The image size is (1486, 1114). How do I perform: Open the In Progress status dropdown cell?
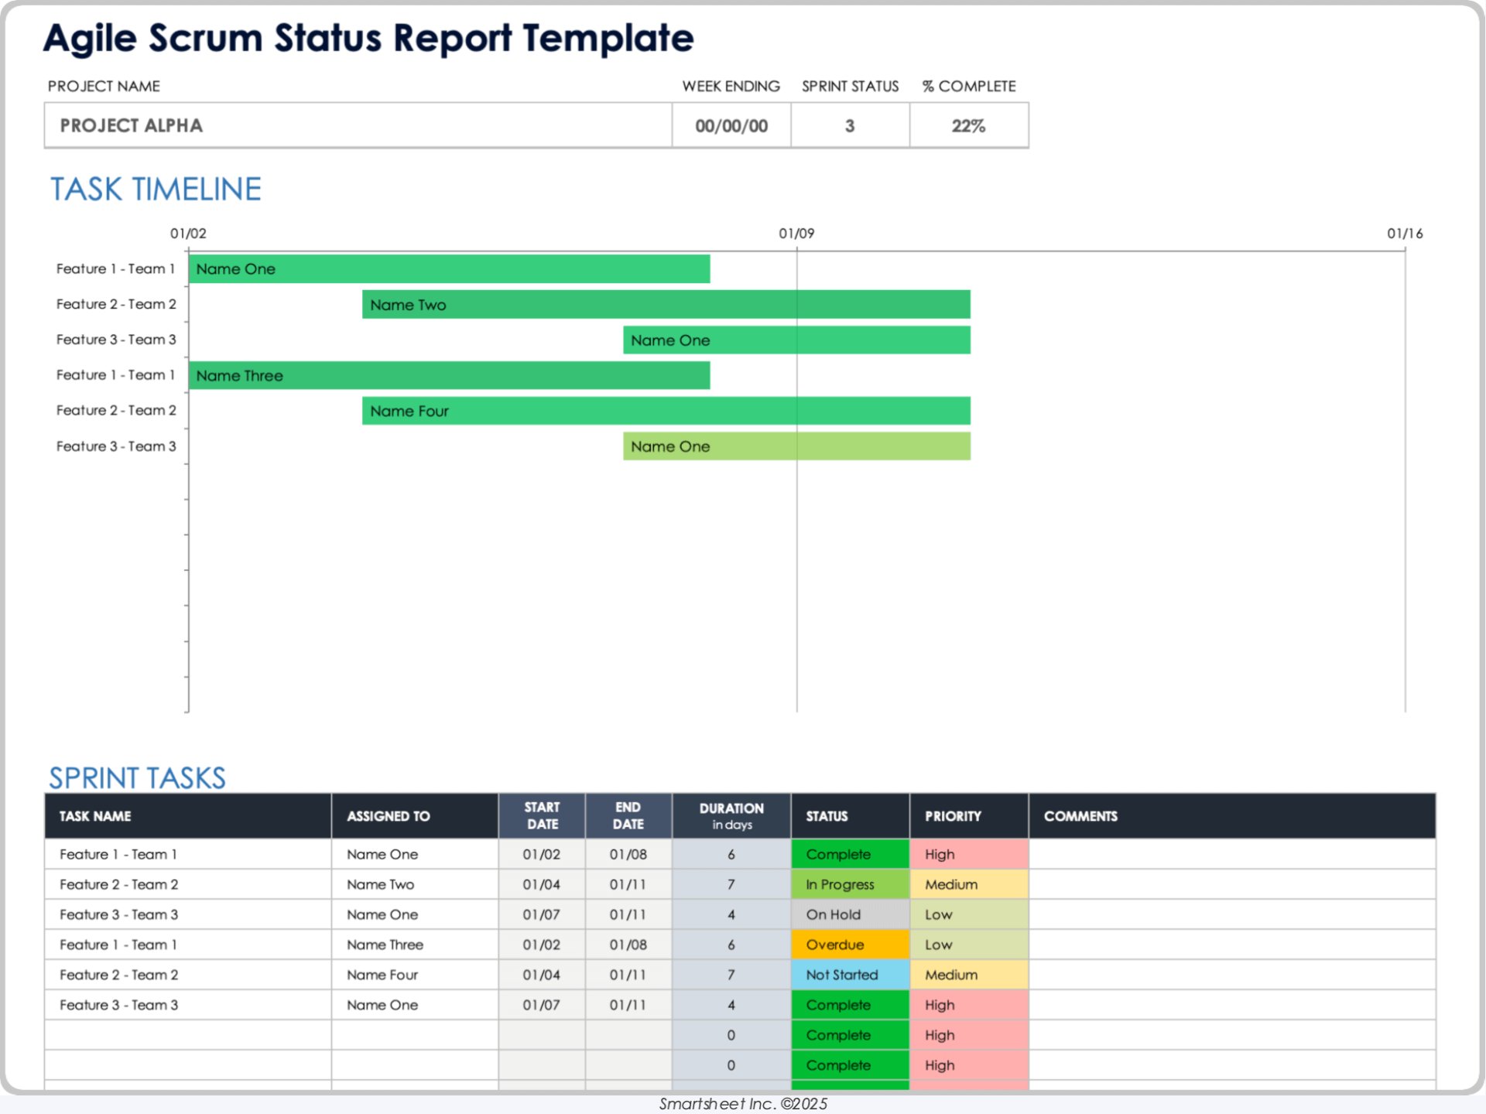pos(849,884)
